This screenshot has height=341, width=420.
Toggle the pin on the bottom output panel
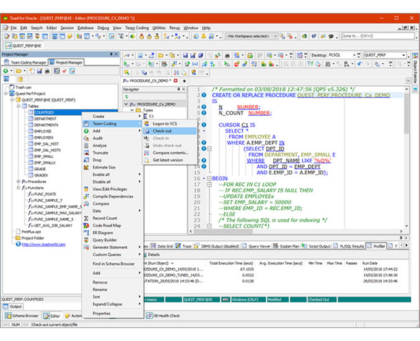(401, 238)
